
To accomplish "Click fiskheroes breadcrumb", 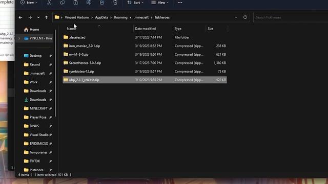I will 162,17.
